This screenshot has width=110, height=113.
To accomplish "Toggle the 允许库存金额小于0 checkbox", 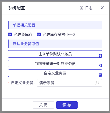I will 39,34.
